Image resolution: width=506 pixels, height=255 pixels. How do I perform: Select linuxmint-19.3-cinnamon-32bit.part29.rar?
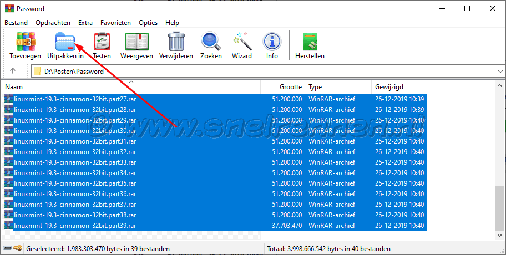point(75,120)
